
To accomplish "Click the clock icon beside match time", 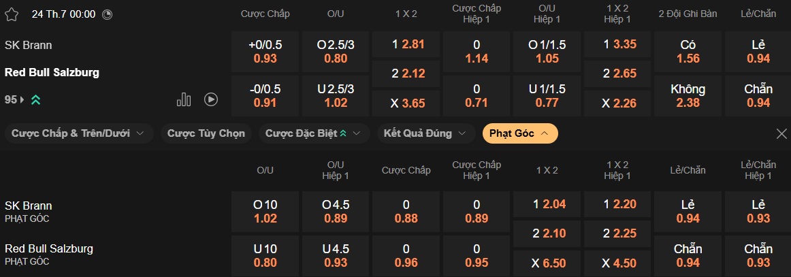I will pyautogui.click(x=108, y=14).
